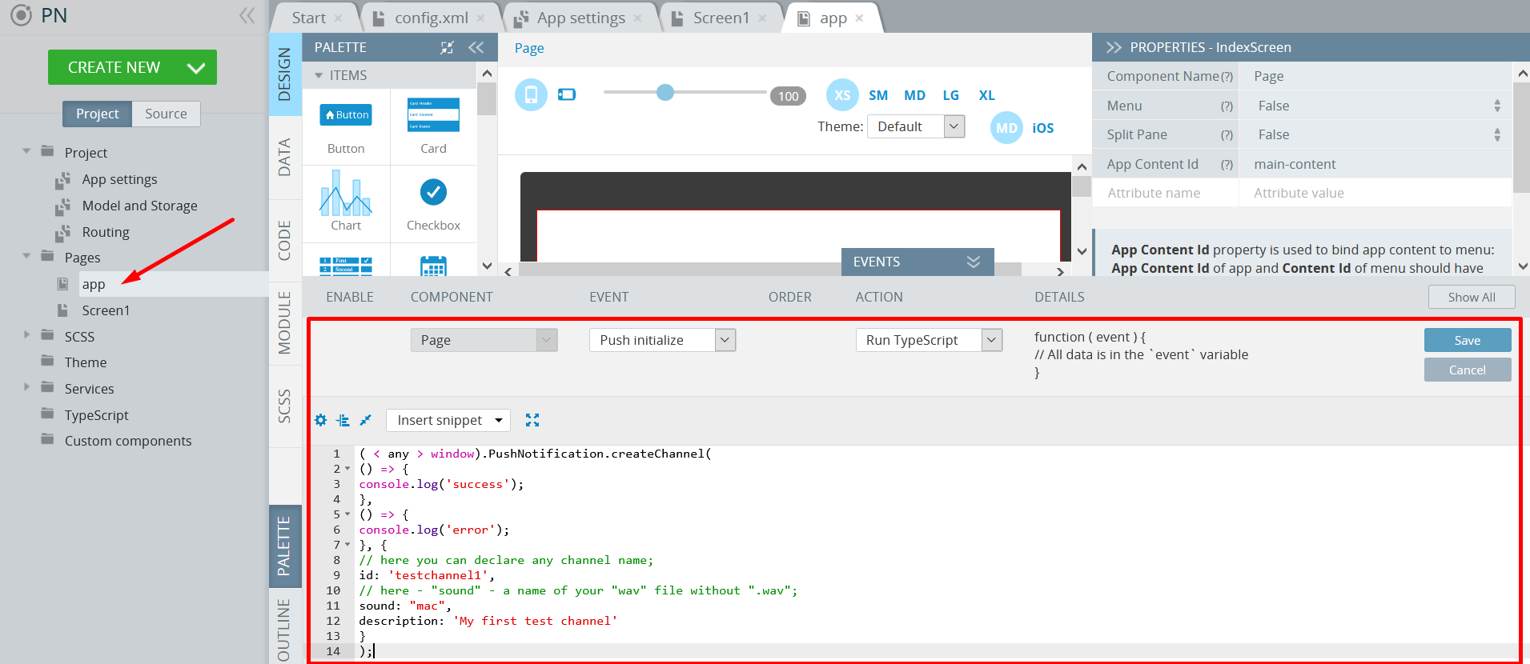Choose XL screen size

(x=986, y=95)
